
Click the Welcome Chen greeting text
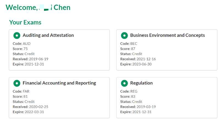[38, 7]
